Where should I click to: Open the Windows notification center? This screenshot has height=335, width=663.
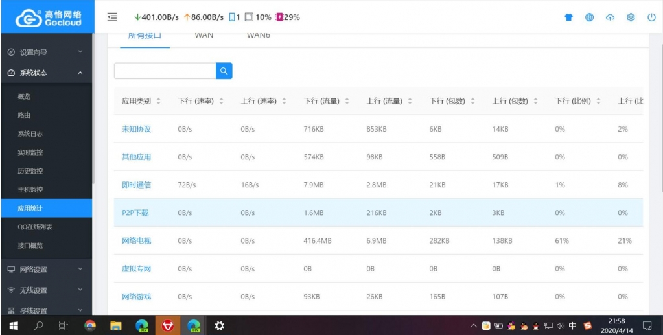[647, 325]
